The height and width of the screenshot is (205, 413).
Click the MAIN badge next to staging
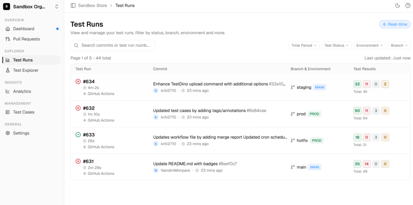(319, 87)
